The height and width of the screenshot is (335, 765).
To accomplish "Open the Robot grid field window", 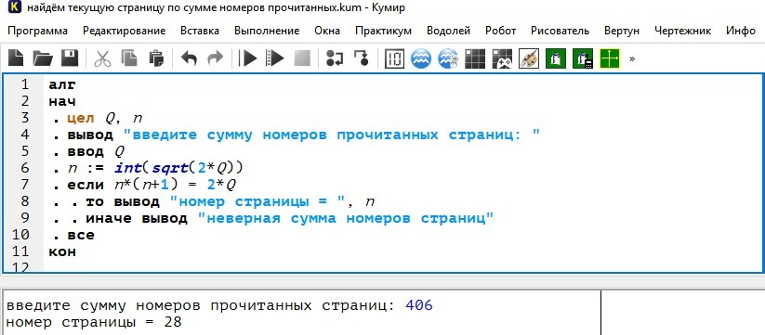I will click(x=475, y=58).
